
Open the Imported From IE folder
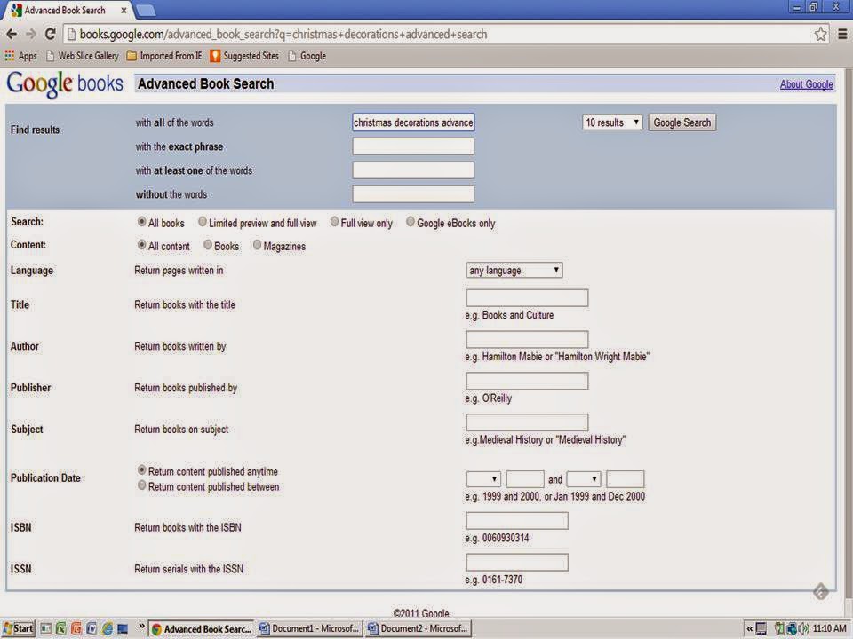(x=164, y=56)
